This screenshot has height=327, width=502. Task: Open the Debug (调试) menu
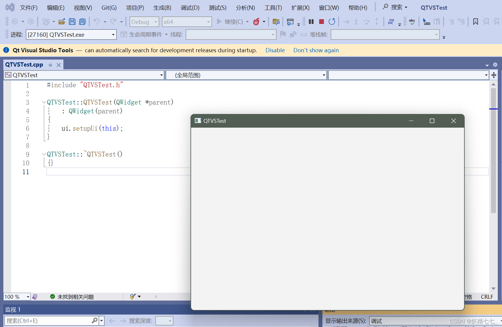pyautogui.click(x=190, y=8)
